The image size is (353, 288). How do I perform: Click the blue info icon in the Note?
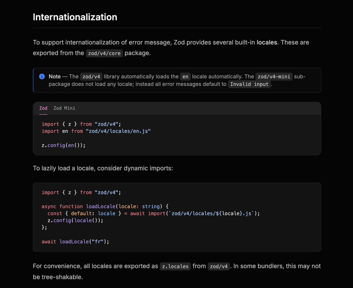tap(42, 77)
